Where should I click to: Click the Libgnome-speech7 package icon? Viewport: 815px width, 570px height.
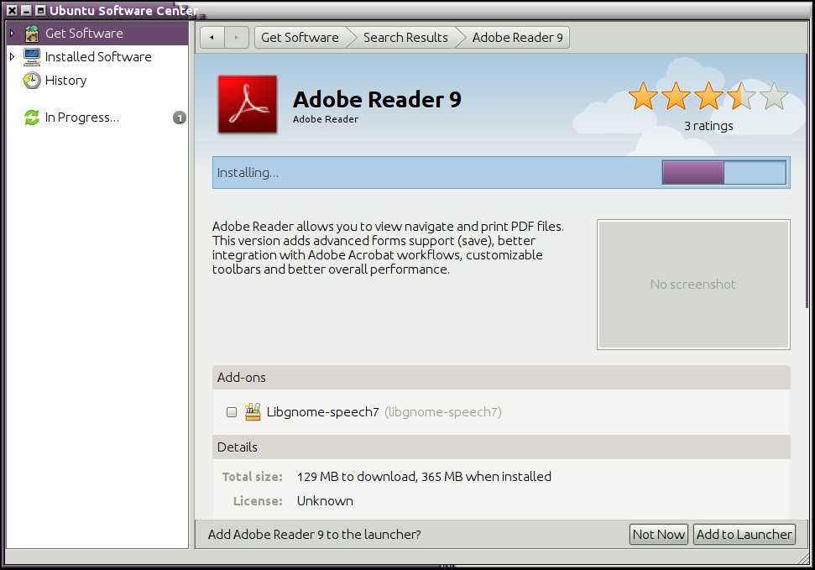[253, 412]
